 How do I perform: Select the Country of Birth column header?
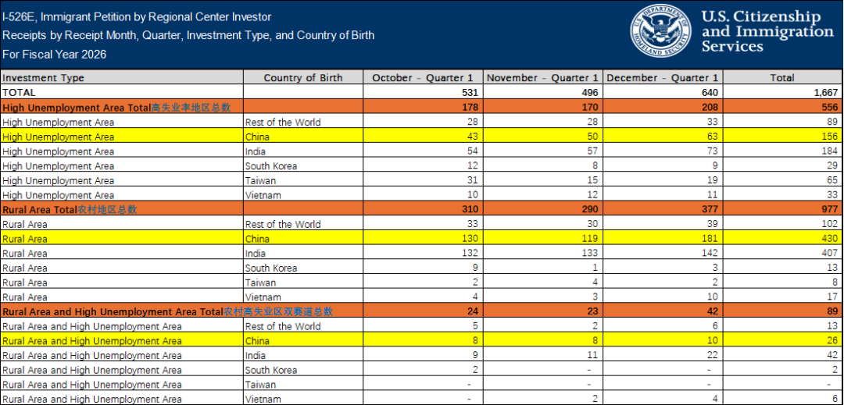pyautogui.click(x=303, y=77)
